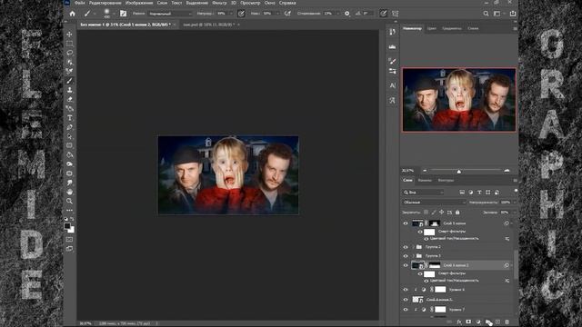This screenshot has width=582, height=327.
Task: Click the Navigator preview thumbnail
Action: coord(459,99)
